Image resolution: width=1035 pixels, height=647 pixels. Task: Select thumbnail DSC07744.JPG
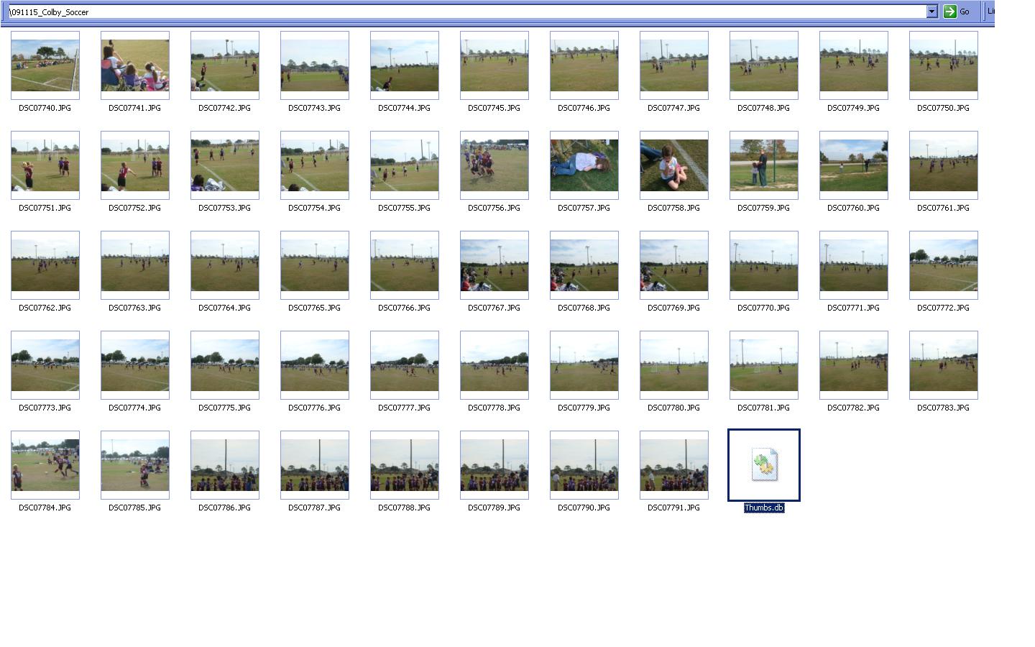pyautogui.click(x=405, y=65)
